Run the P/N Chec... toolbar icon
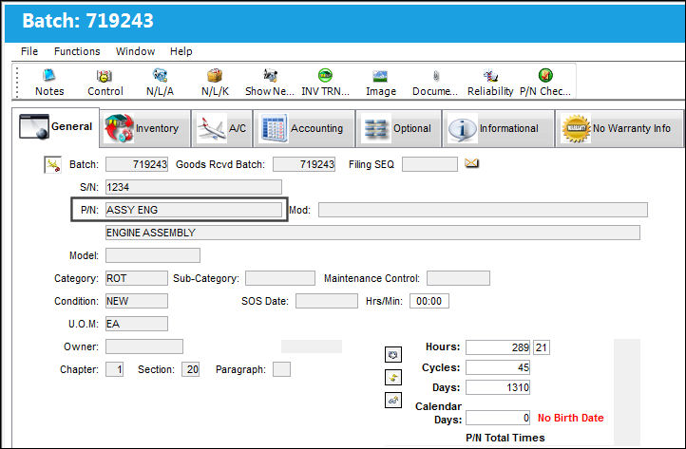 click(x=545, y=76)
